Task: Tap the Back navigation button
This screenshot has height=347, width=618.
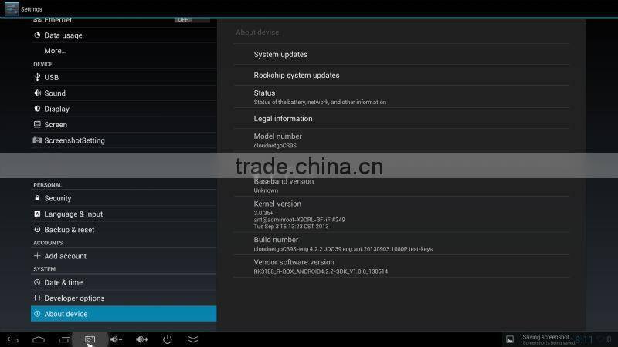Action: 13,339
